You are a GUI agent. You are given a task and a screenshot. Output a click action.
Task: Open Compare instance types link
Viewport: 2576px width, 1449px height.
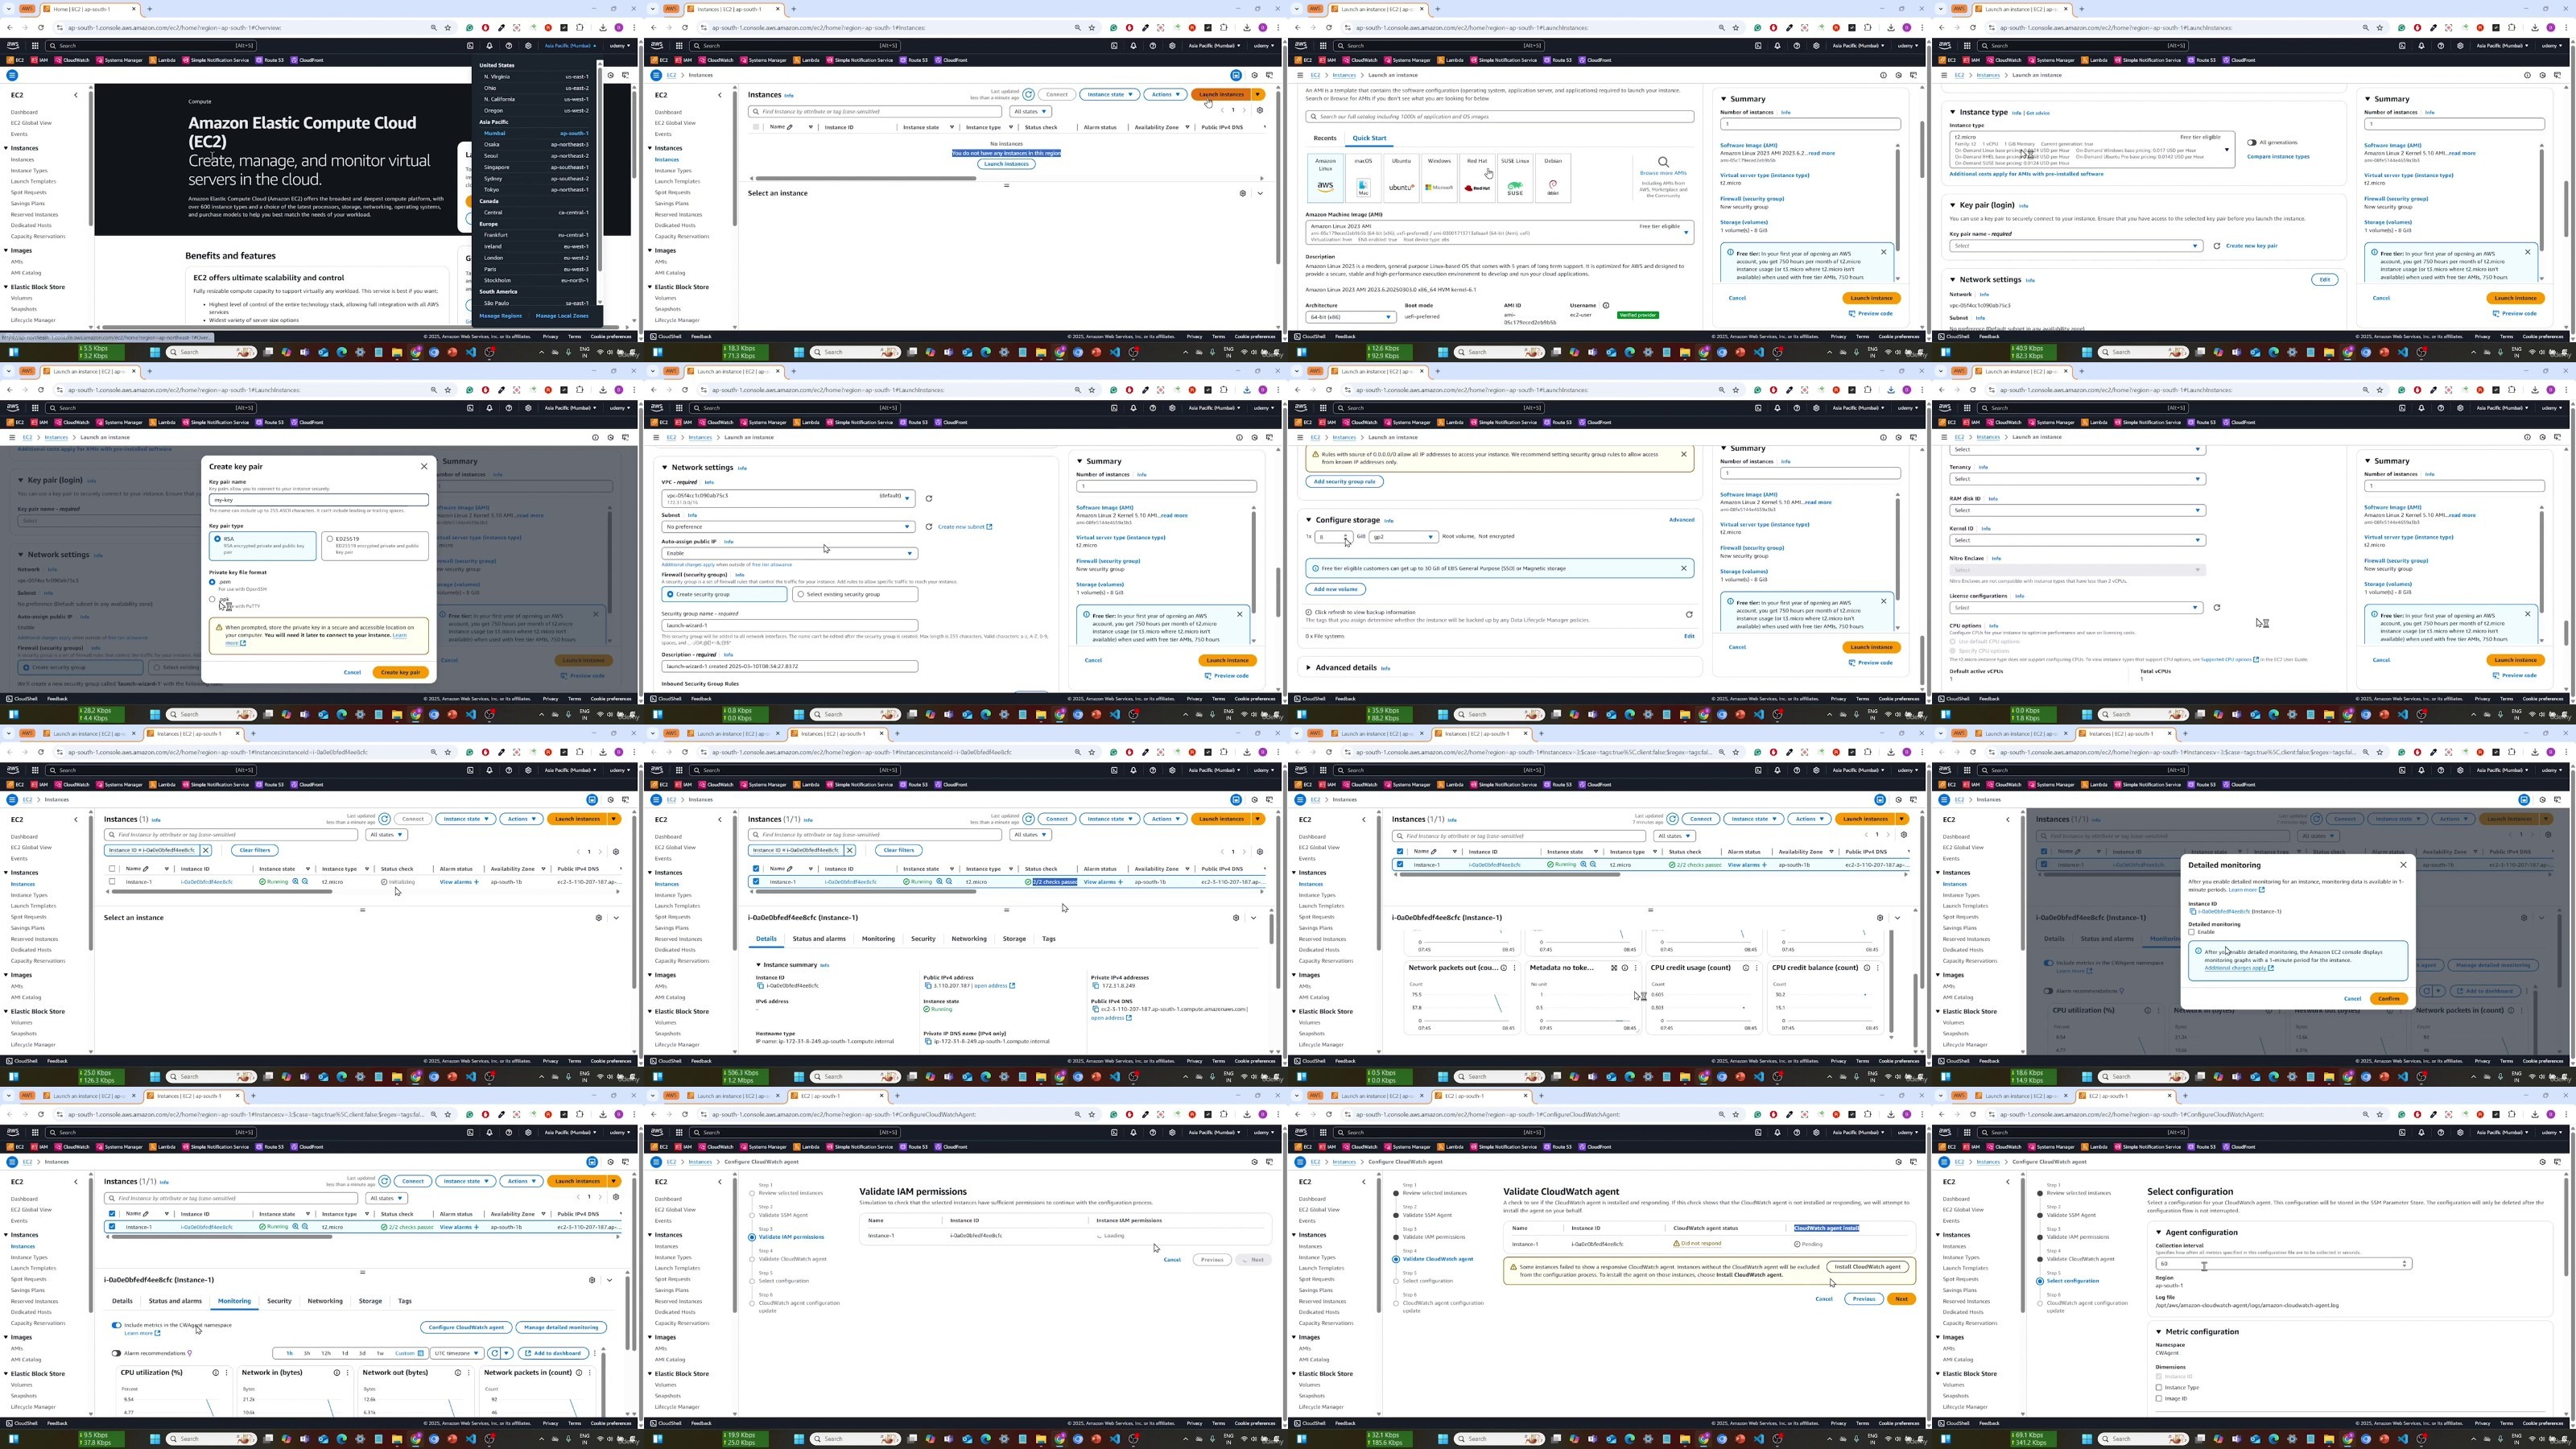coord(2278,157)
